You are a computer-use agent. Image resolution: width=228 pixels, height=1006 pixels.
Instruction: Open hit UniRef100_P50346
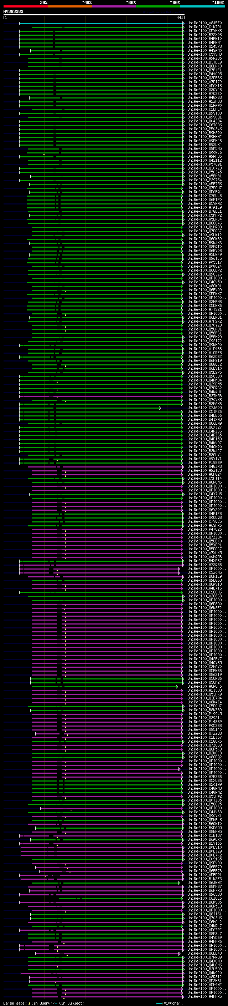coord(204,129)
